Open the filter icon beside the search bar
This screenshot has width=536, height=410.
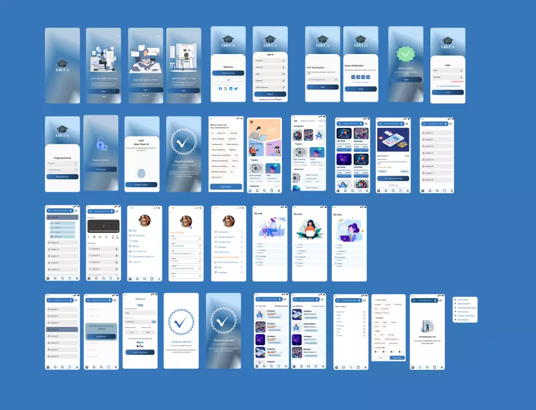click(367, 124)
